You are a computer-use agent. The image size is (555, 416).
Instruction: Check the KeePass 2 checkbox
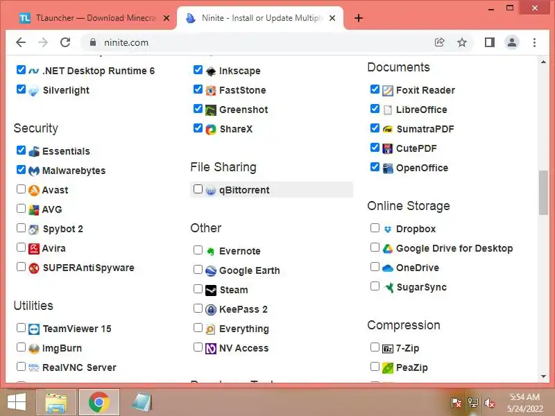click(198, 309)
